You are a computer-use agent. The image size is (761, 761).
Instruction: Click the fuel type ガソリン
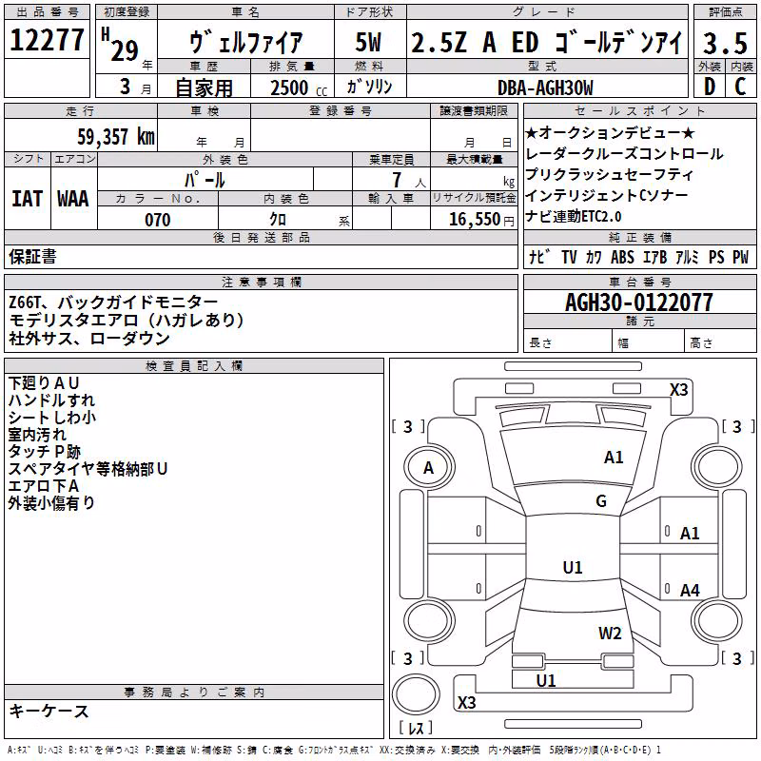(369, 87)
